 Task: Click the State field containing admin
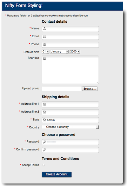click(70, 120)
